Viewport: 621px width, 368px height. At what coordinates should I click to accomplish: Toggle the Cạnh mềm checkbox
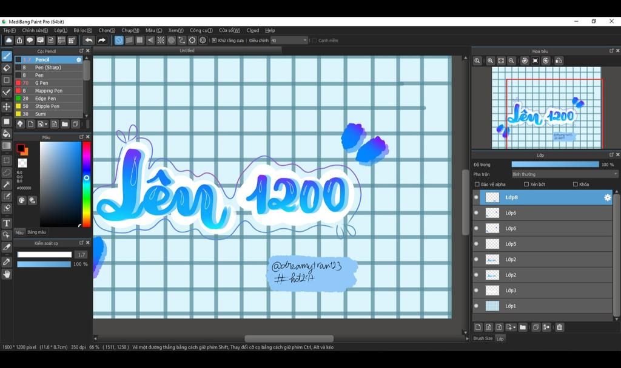point(315,41)
